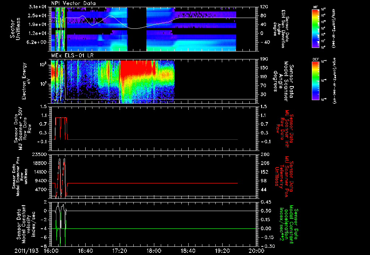Click the 10^12 tick on NF colorbar
This screenshot has width=370, height=255.
click(x=323, y=9)
